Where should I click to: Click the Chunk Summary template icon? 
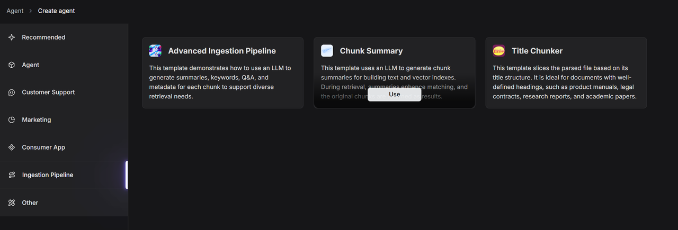(327, 51)
